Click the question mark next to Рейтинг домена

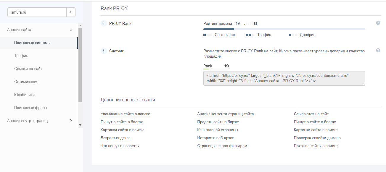pos(255,24)
